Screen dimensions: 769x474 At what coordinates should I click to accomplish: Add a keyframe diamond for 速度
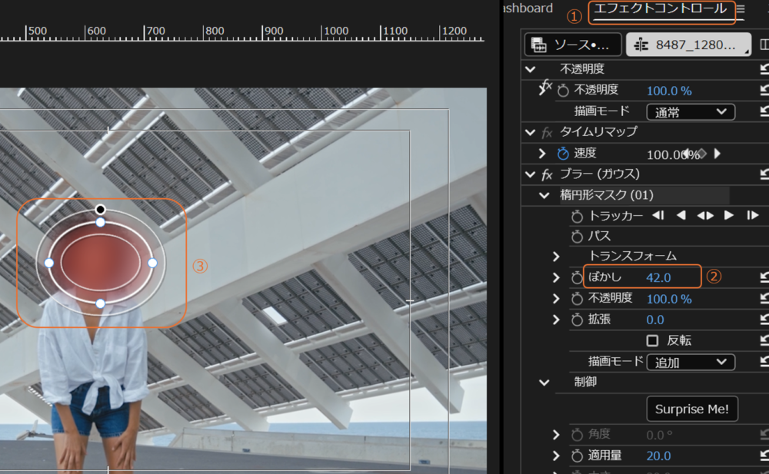tap(702, 154)
